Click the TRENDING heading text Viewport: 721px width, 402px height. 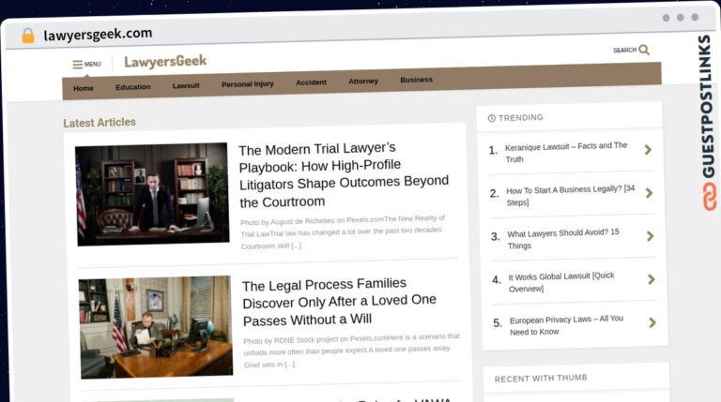coord(520,117)
